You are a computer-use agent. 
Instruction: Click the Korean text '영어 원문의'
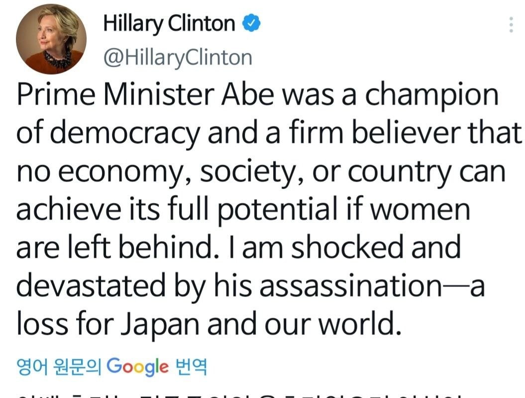pyautogui.click(x=59, y=367)
